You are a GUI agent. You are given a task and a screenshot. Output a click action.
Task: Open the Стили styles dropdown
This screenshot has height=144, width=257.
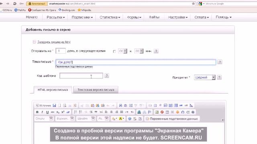[x=44, y=119]
